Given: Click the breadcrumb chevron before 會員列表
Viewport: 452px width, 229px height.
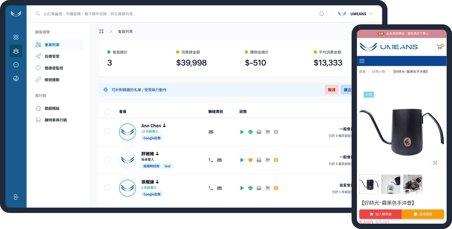Looking at the screenshot, I should [x=111, y=32].
